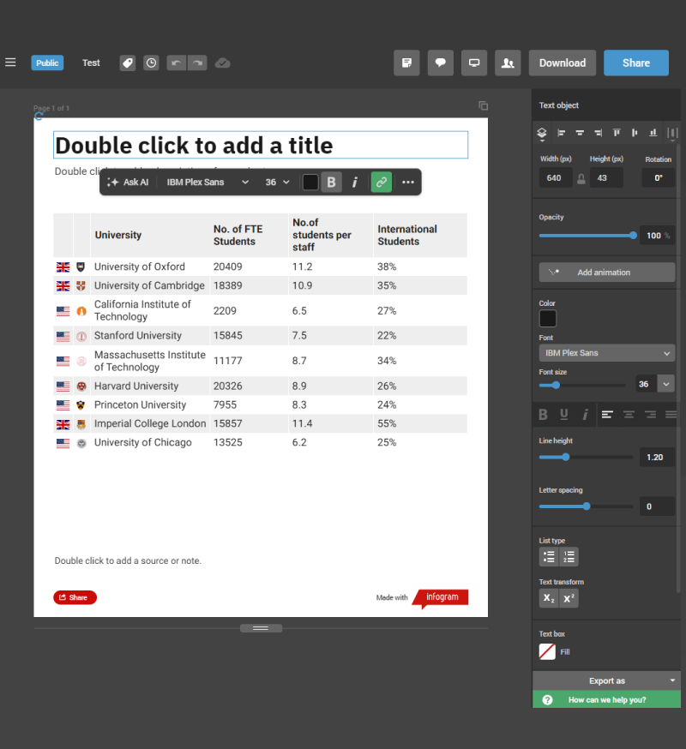Open version history clock icon
The image size is (686, 749).
pyautogui.click(x=151, y=63)
